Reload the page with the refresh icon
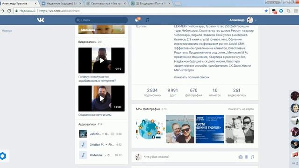The image size is (299, 168). pyautogui.click(x=9, y=11)
